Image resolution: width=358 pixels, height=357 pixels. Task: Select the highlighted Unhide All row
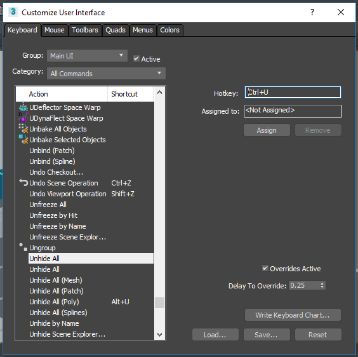(x=91, y=259)
